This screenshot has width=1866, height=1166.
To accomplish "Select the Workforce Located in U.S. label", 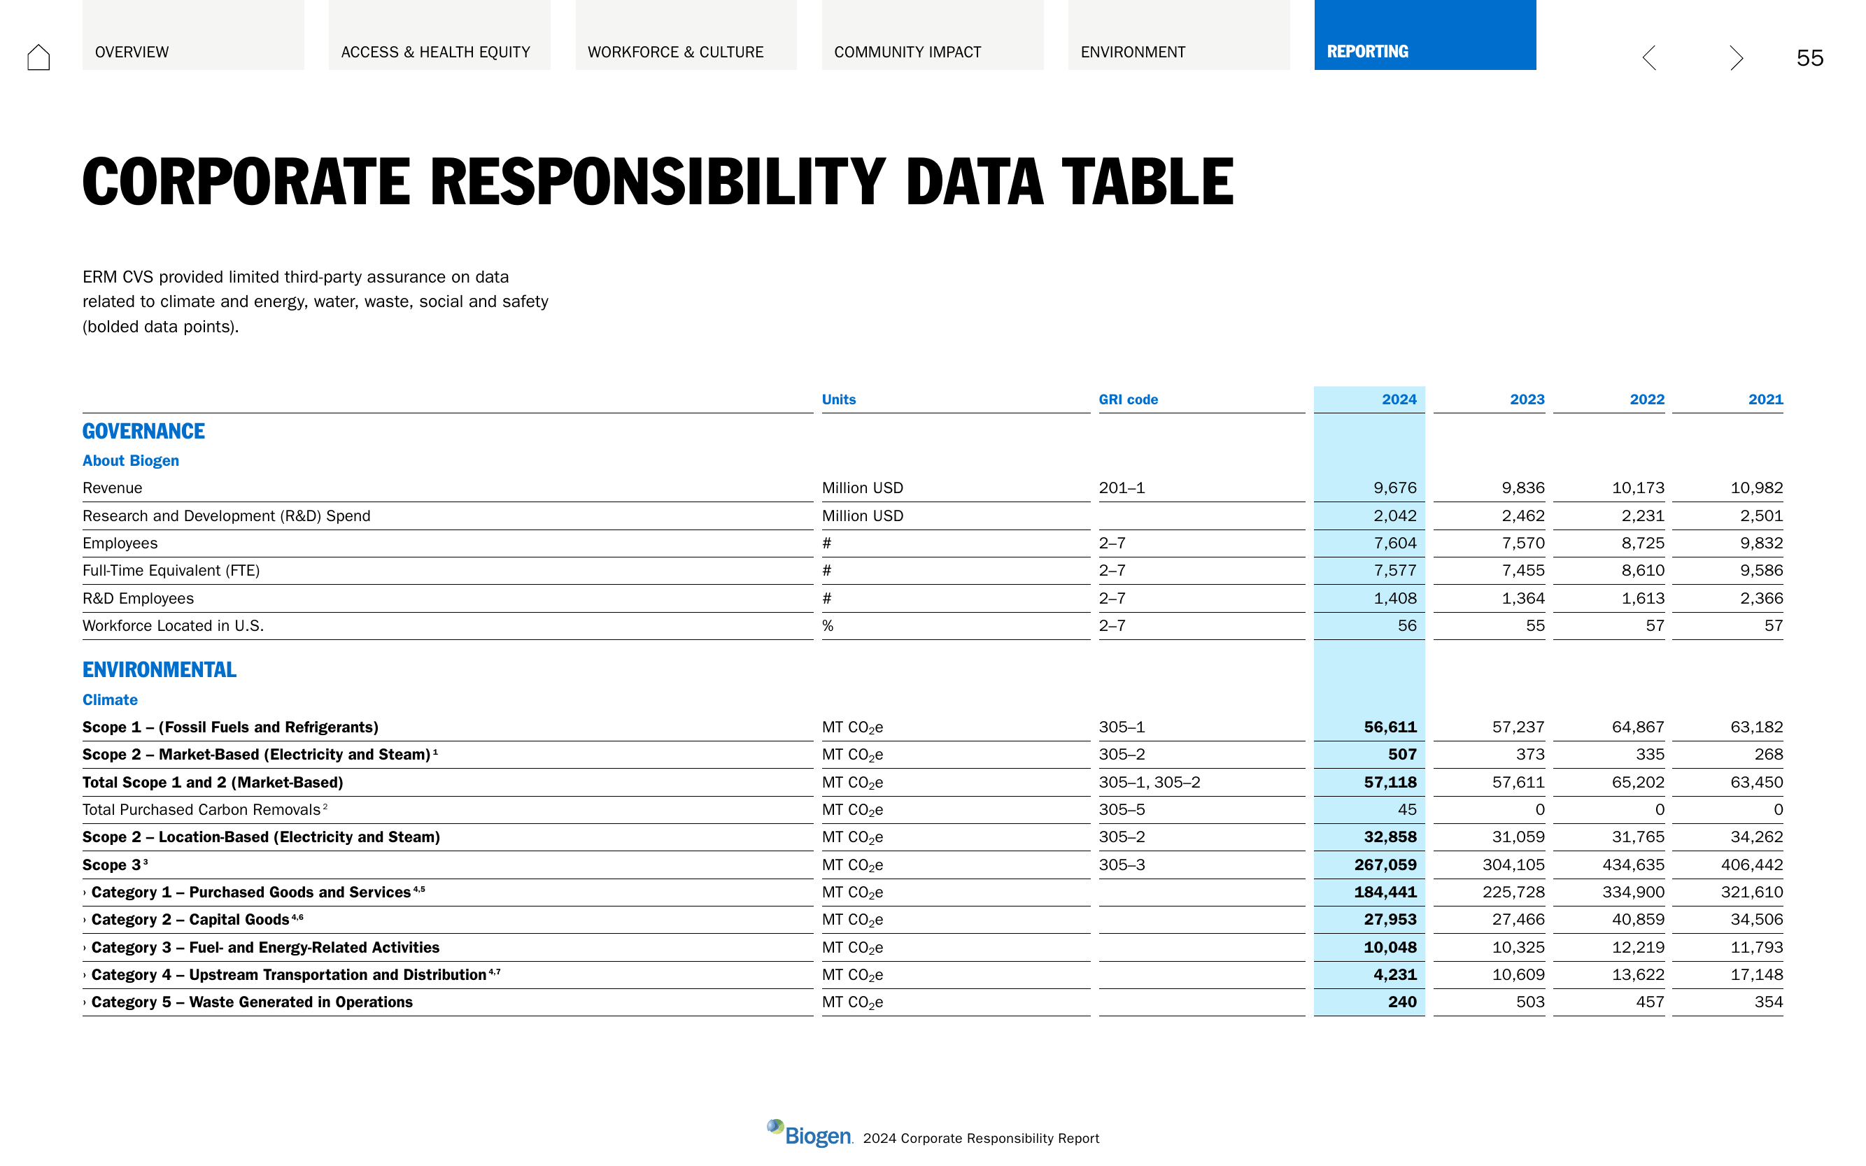I will 173,625.
